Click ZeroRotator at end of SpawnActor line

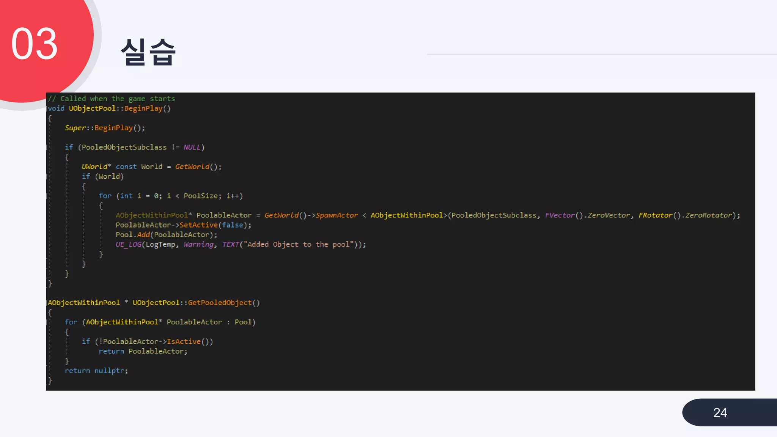(708, 215)
